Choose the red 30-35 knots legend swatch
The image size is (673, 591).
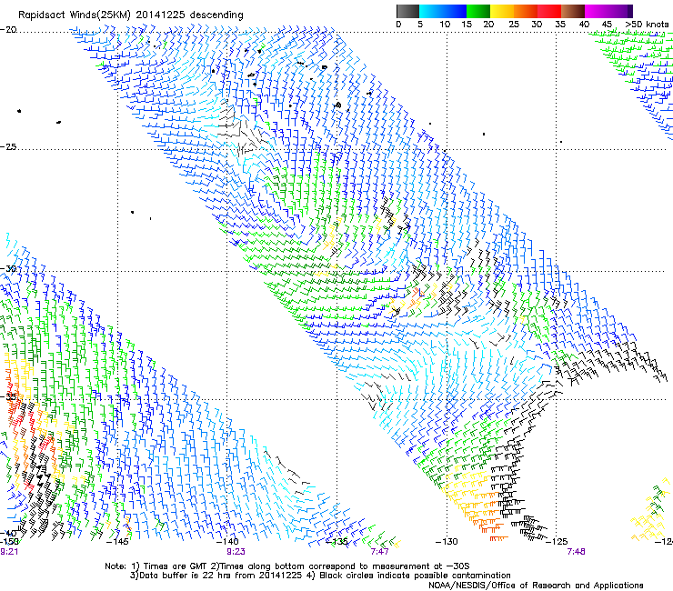coord(549,11)
